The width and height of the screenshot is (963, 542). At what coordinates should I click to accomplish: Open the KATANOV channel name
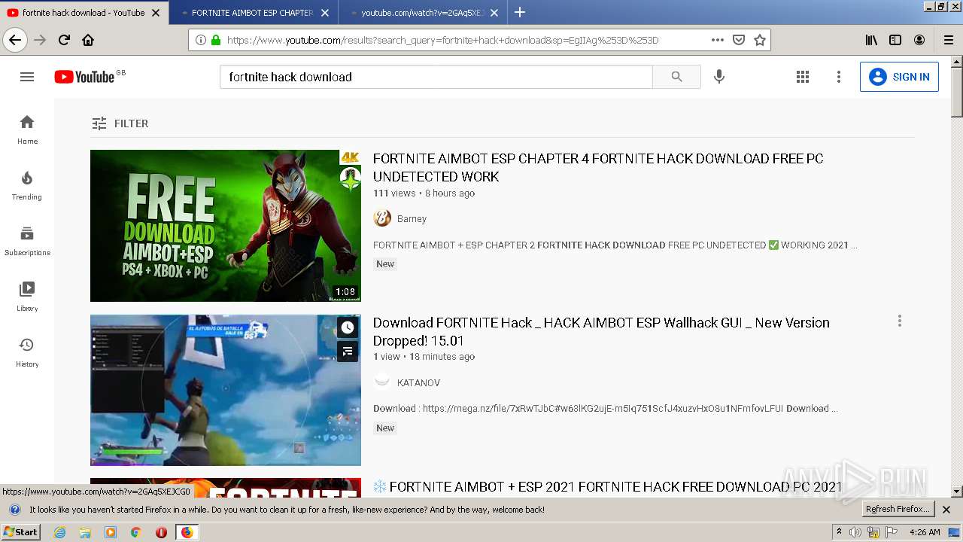pyautogui.click(x=418, y=382)
